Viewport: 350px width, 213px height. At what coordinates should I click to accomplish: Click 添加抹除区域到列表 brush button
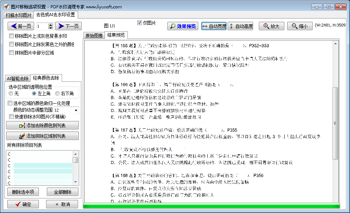click(42, 136)
